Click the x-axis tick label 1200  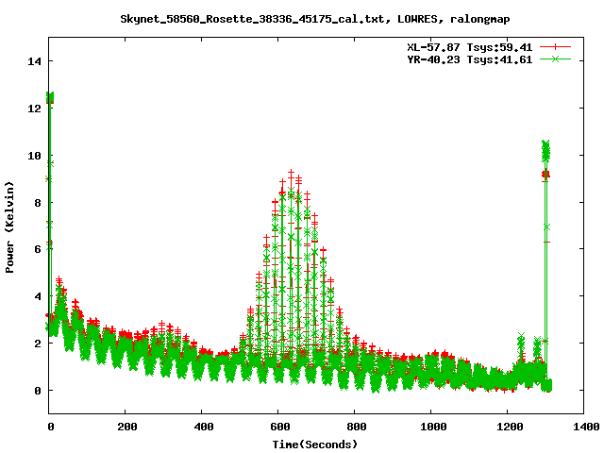tap(510, 427)
